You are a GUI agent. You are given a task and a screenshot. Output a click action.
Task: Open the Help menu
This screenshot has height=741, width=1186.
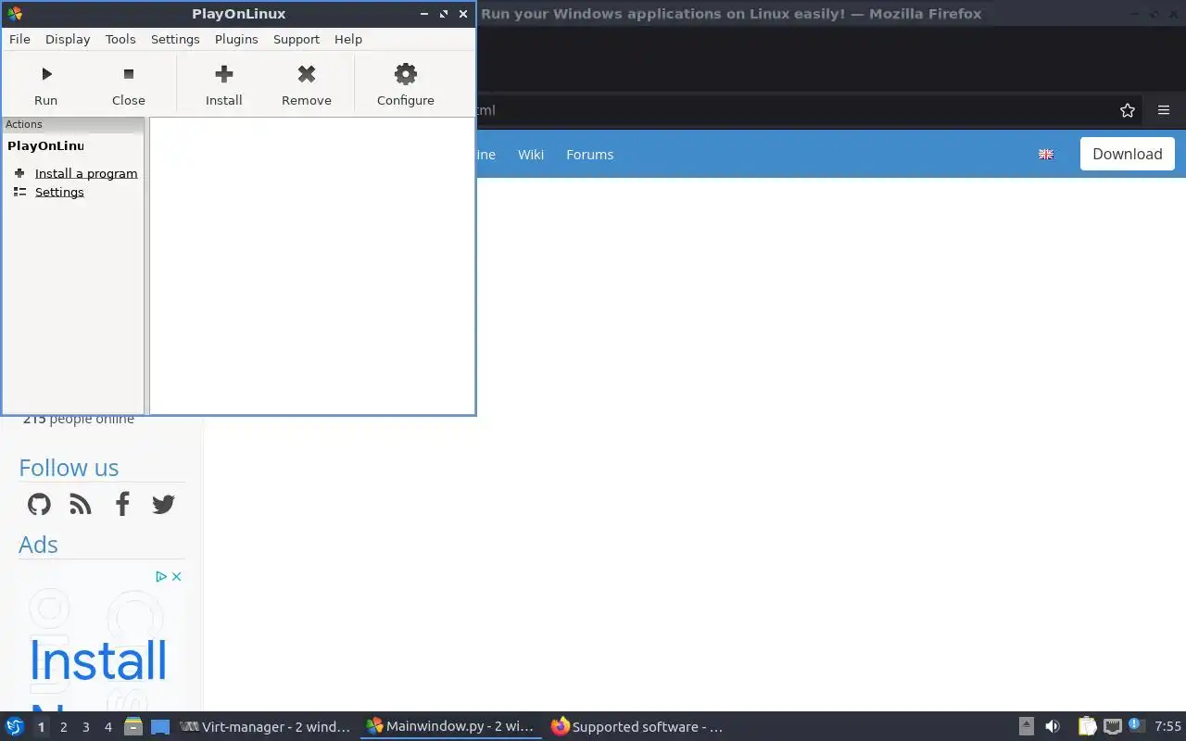(x=348, y=39)
